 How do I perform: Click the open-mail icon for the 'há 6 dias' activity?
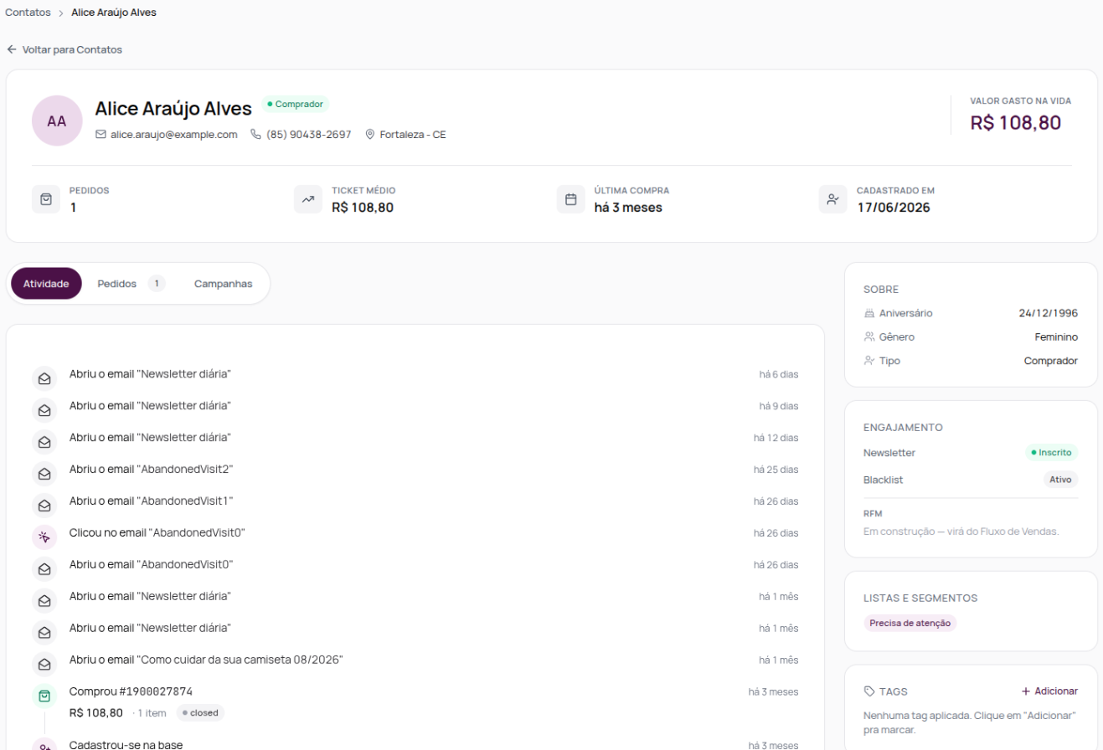pos(44,378)
